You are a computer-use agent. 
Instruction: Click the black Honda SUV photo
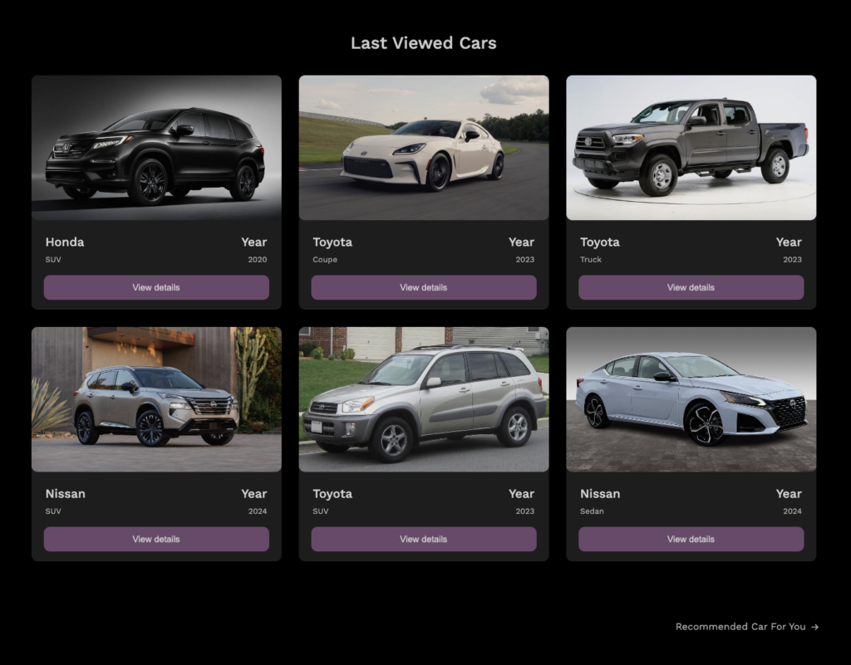click(156, 148)
